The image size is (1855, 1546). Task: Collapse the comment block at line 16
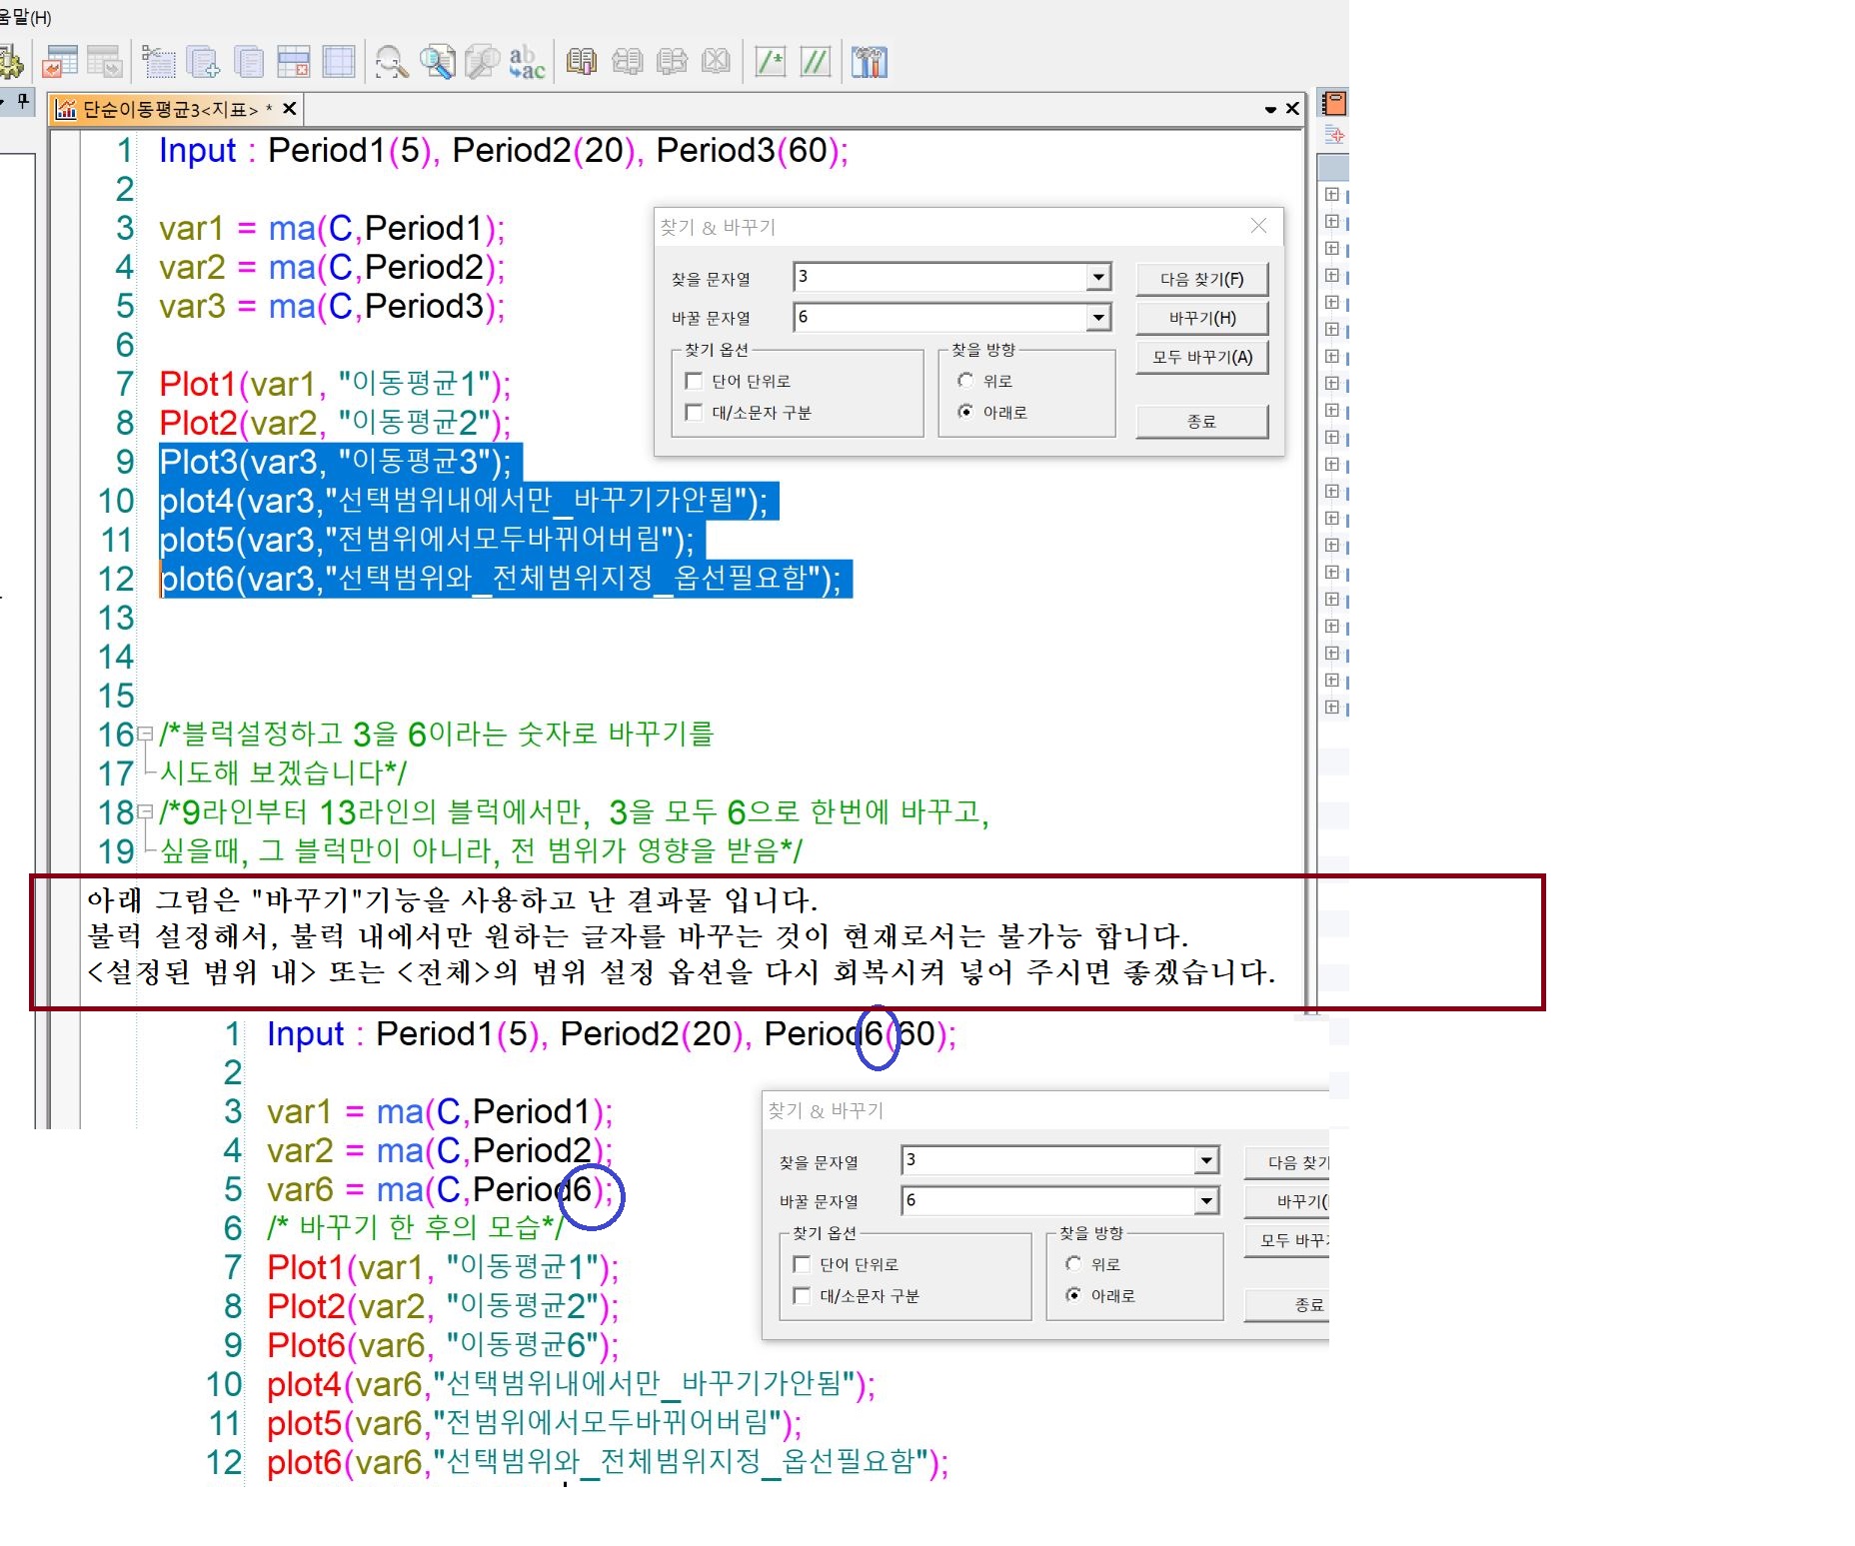[x=145, y=735]
